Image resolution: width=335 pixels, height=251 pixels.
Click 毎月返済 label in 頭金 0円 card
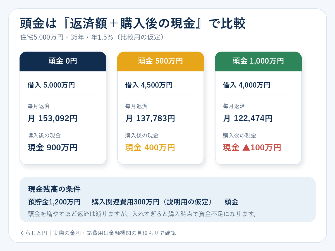39,106
